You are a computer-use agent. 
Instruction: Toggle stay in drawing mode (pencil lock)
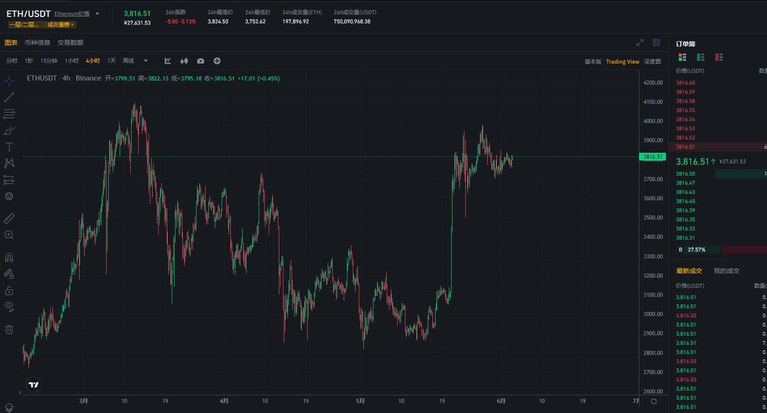tap(9, 274)
